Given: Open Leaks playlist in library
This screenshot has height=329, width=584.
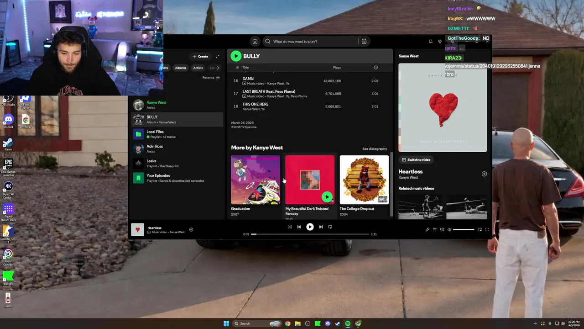Looking at the screenshot, I should (x=177, y=163).
